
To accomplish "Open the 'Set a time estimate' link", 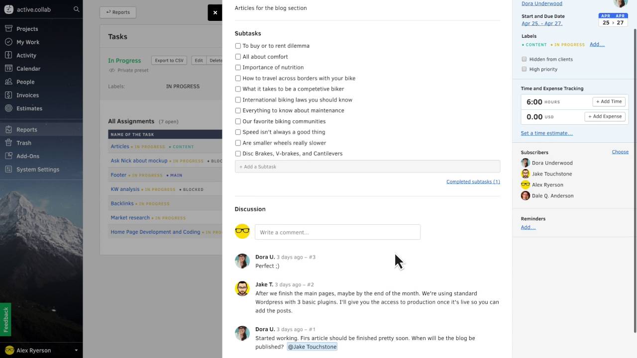I will coord(546,133).
